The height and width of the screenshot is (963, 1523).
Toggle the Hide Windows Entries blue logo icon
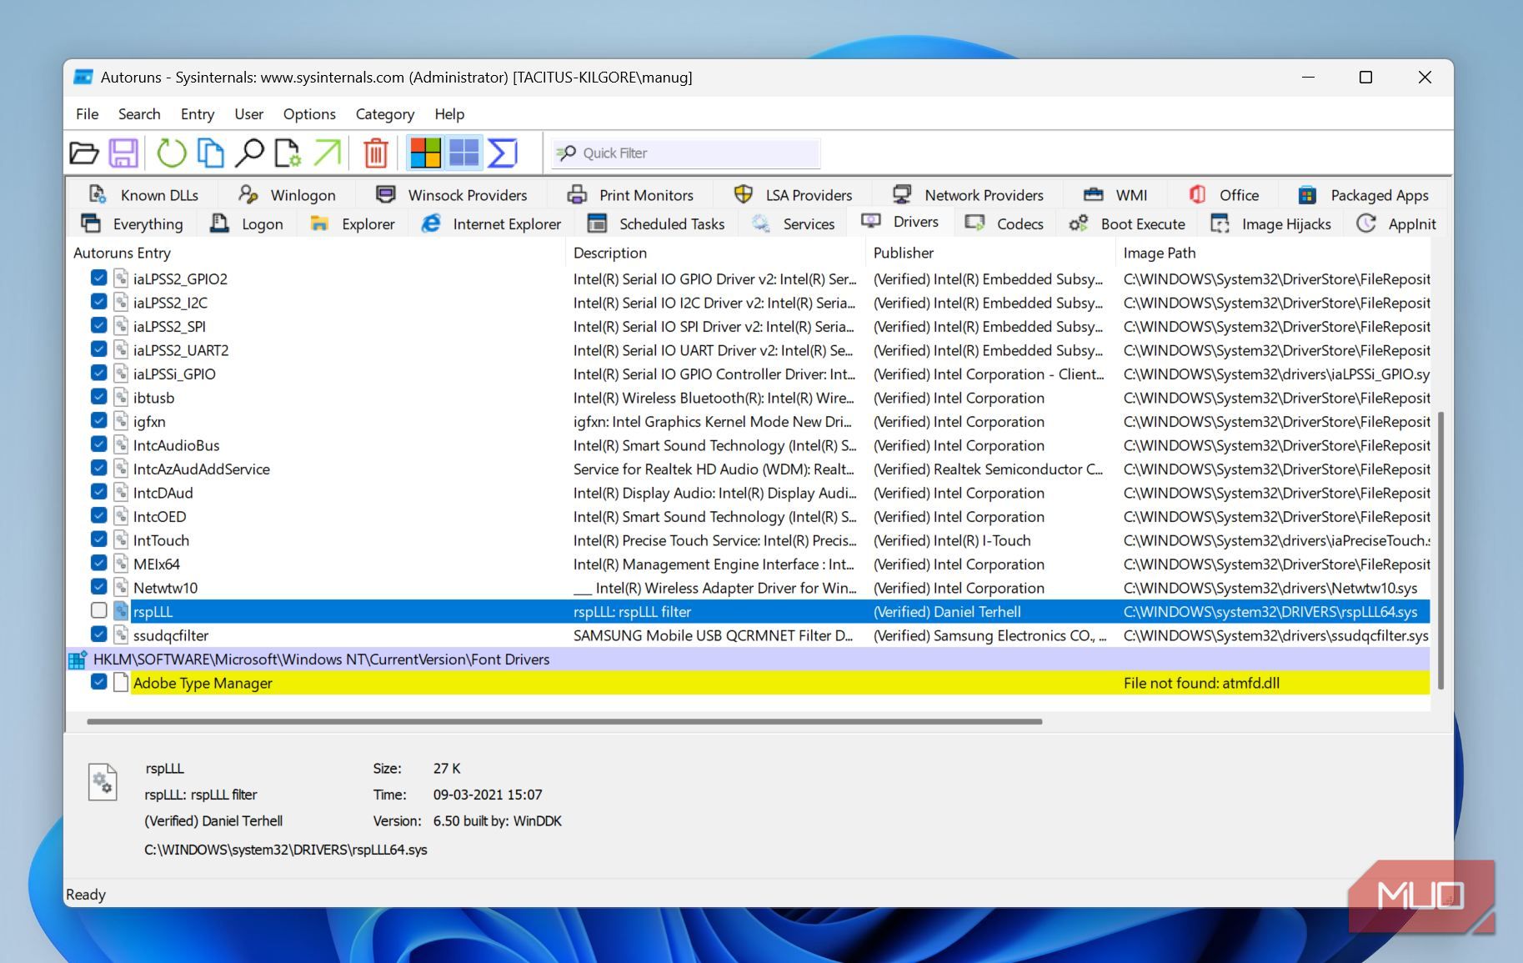coord(464,153)
